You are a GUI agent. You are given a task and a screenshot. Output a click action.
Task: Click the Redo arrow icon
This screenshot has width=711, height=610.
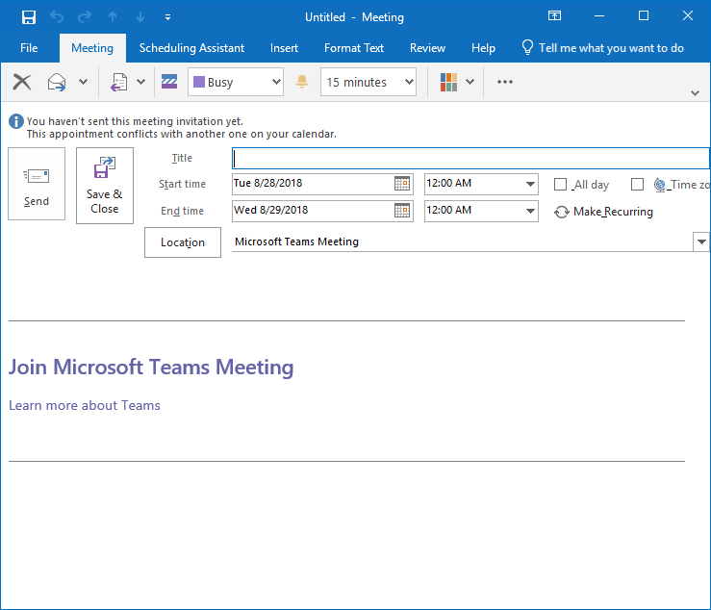(85, 17)
